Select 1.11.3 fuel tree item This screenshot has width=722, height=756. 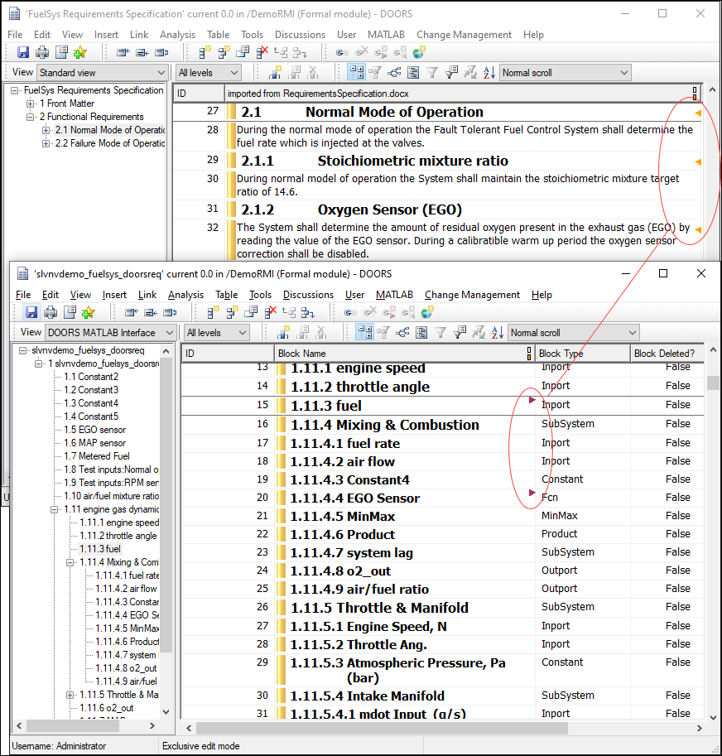[100, 549]
